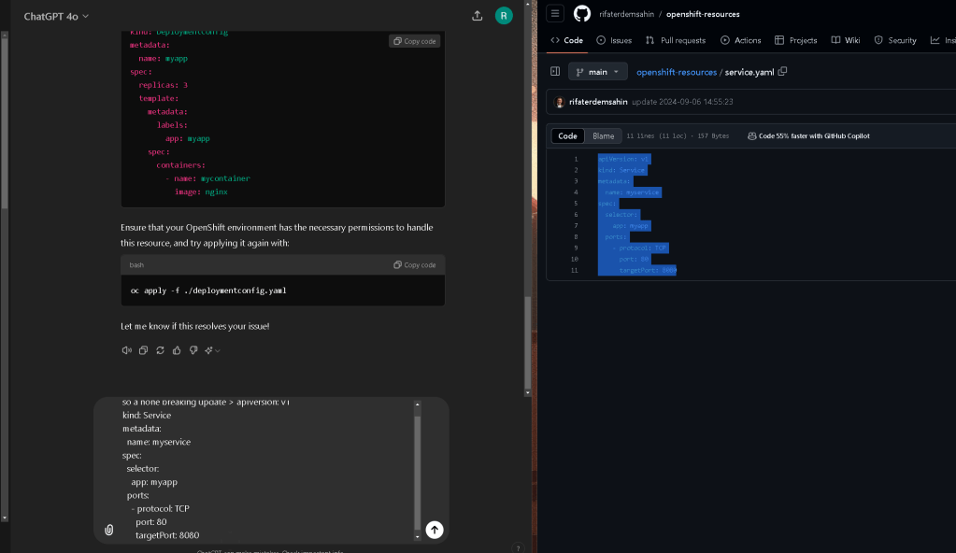Screen dimensions: 956x553
Task: Open the openshift-resources repository header link
Action: click(703, 14)
